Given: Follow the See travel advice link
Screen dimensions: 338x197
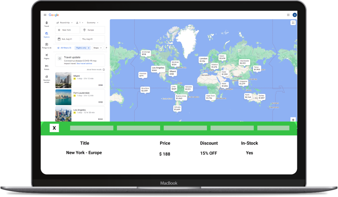Looking at the screenshot, I should [84, 64].
